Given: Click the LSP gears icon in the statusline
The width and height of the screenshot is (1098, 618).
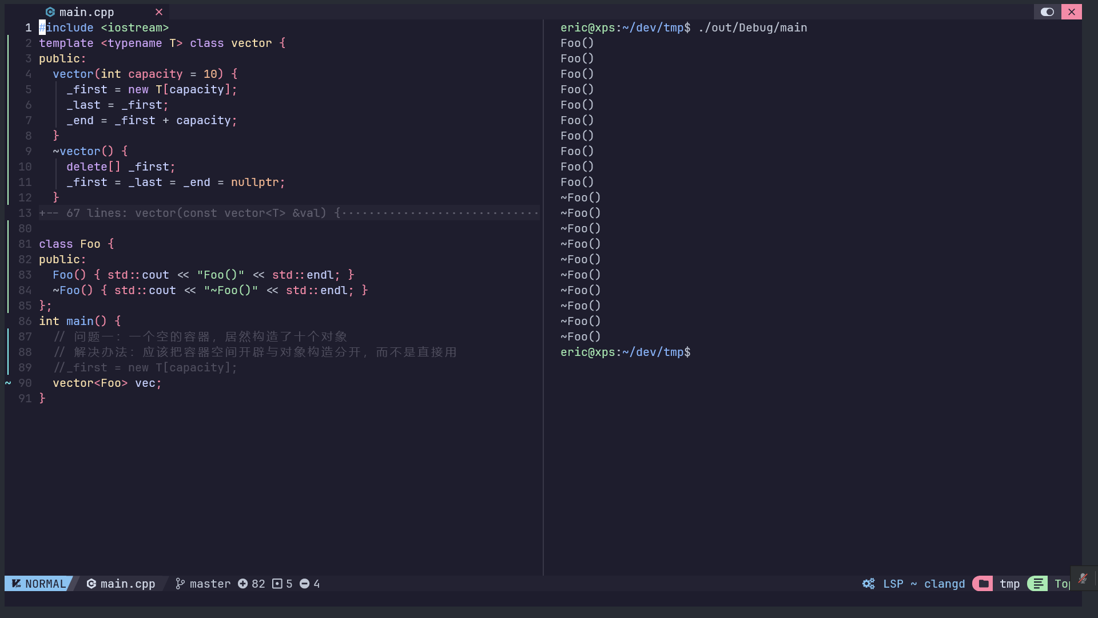Looking at the screenshot, I should 869,584.
